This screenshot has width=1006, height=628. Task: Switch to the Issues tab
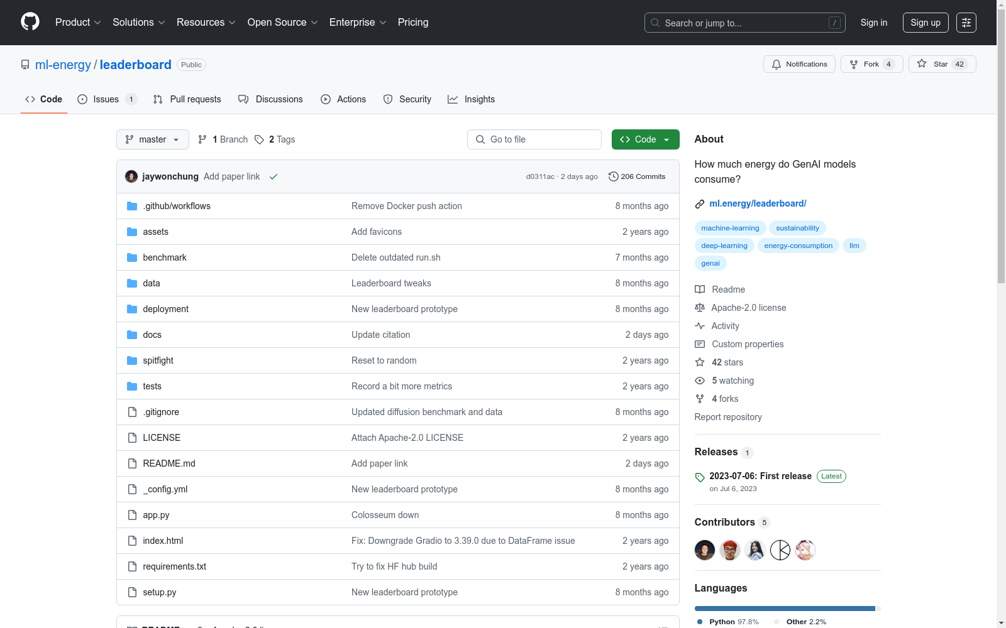coord(107,99)
